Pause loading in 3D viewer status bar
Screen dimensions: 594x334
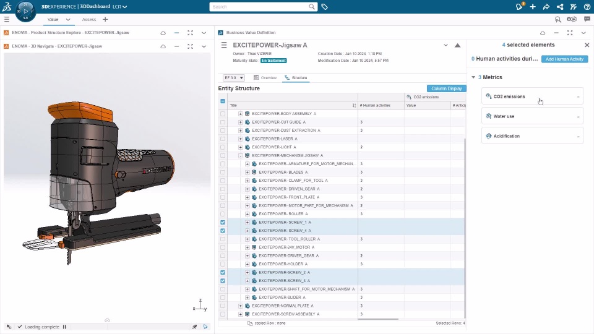click(x=64, y=327)
